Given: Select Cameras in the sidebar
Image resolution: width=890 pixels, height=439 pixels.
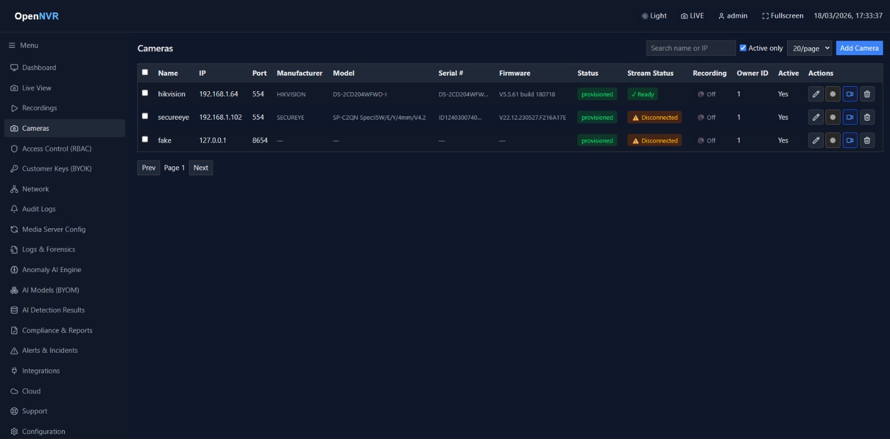Looking at the screenshot, I should (65, 129).
